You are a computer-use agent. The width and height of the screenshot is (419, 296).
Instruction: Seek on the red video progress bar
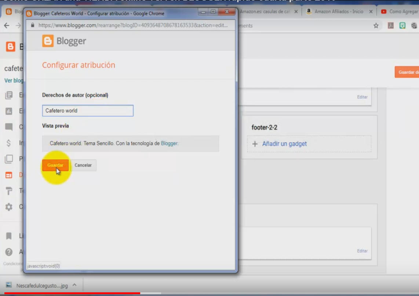tap(72, 293)
